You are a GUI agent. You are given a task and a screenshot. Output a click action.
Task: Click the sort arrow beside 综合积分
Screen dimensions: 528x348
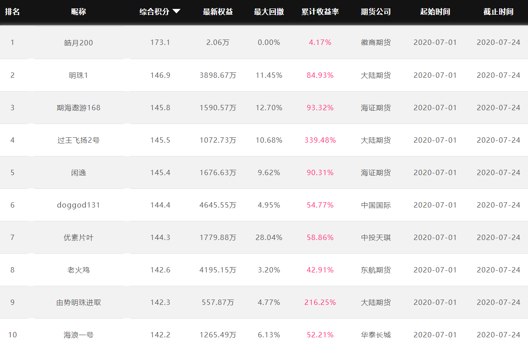(176, 12)
